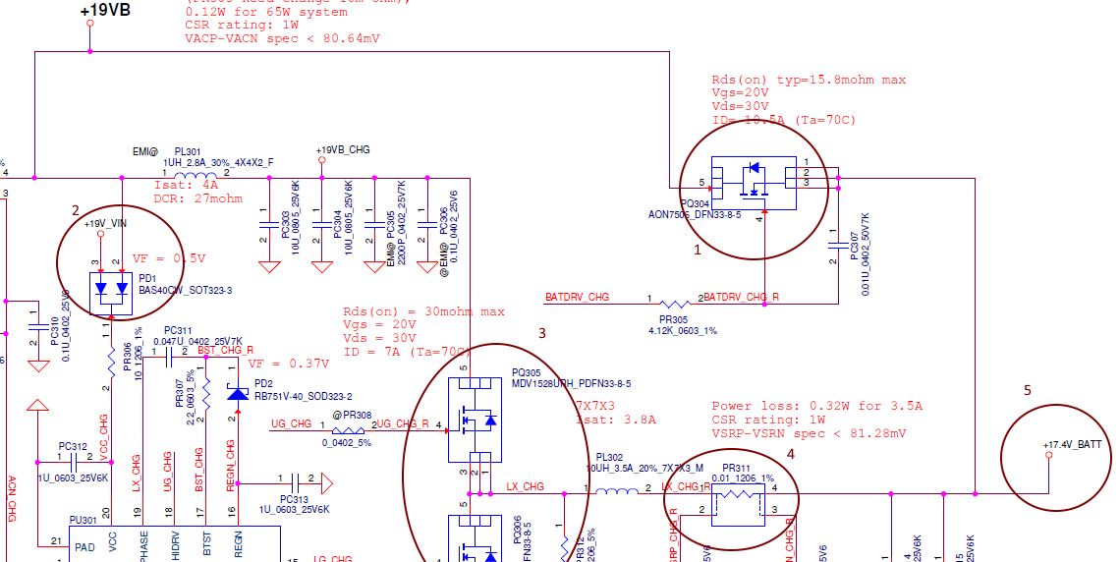Select the BATDRV_CHG_R net label
Viewport: 1120px width, 562px height.
pos(741,297)
